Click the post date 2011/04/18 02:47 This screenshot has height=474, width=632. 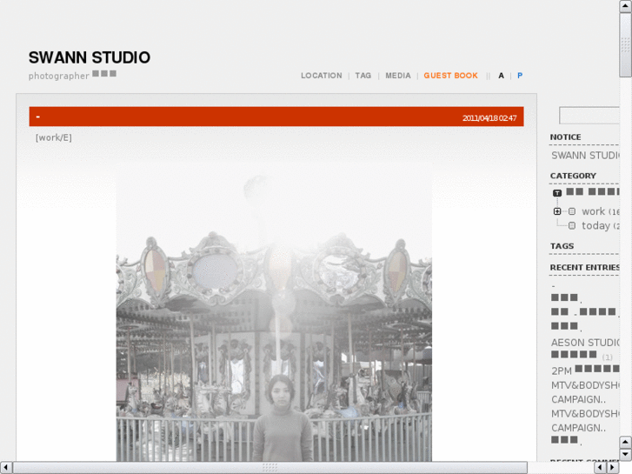[x=489, y=118]
